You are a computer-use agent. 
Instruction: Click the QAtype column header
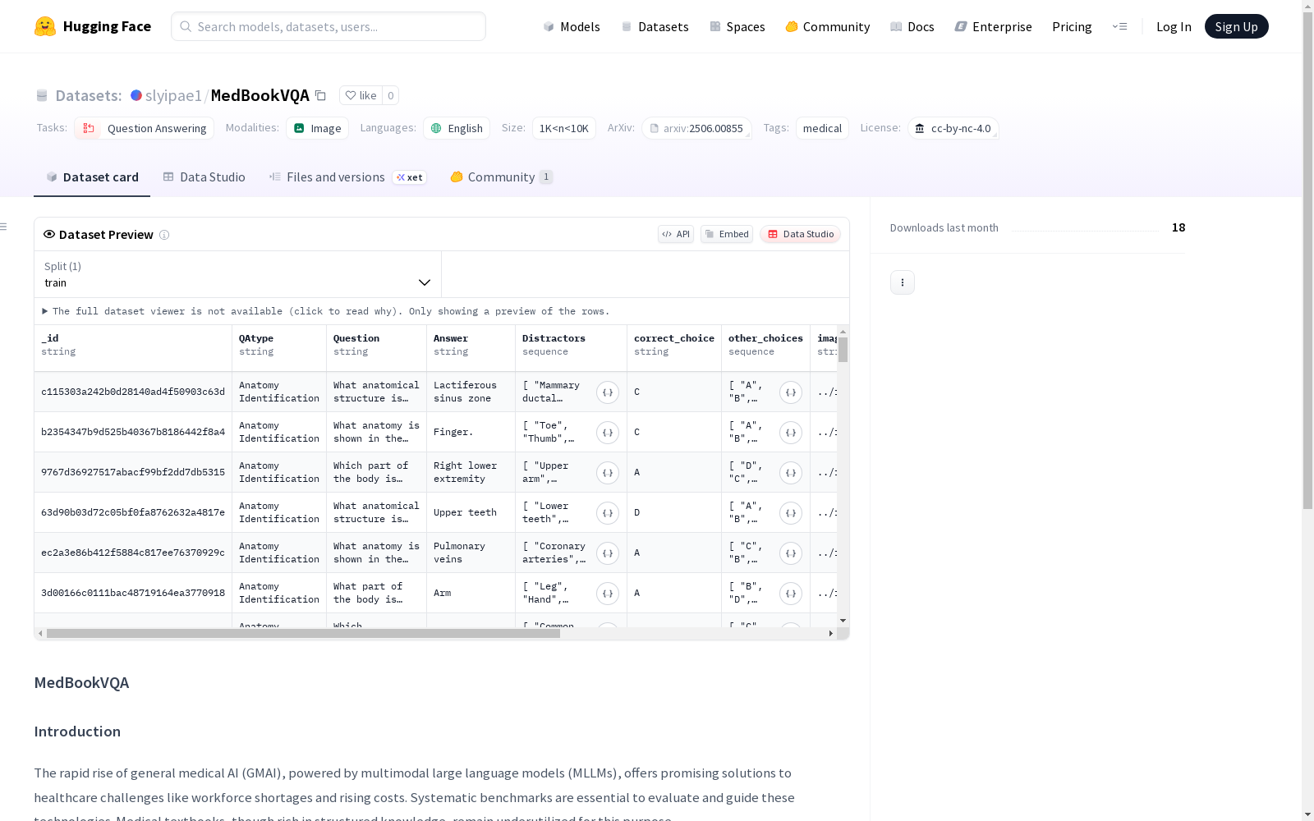click(x=279, y=348)
